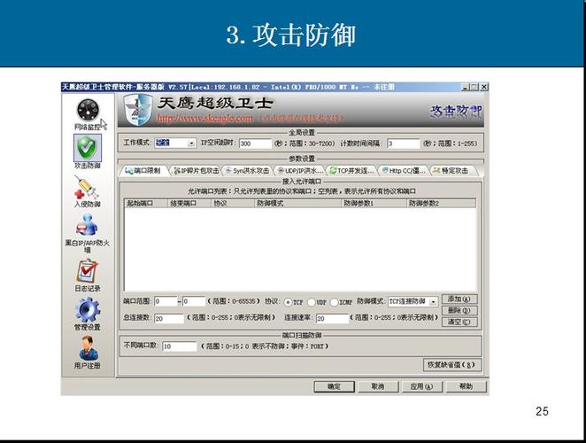The height and width of the screenshot is (443, 586).
Task: Switch to the Http CC tab
Action: [404, 171]
